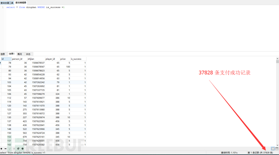The image size is (279, 155).
Task: Click the delete record minus icon
Action: pos(6,149)
